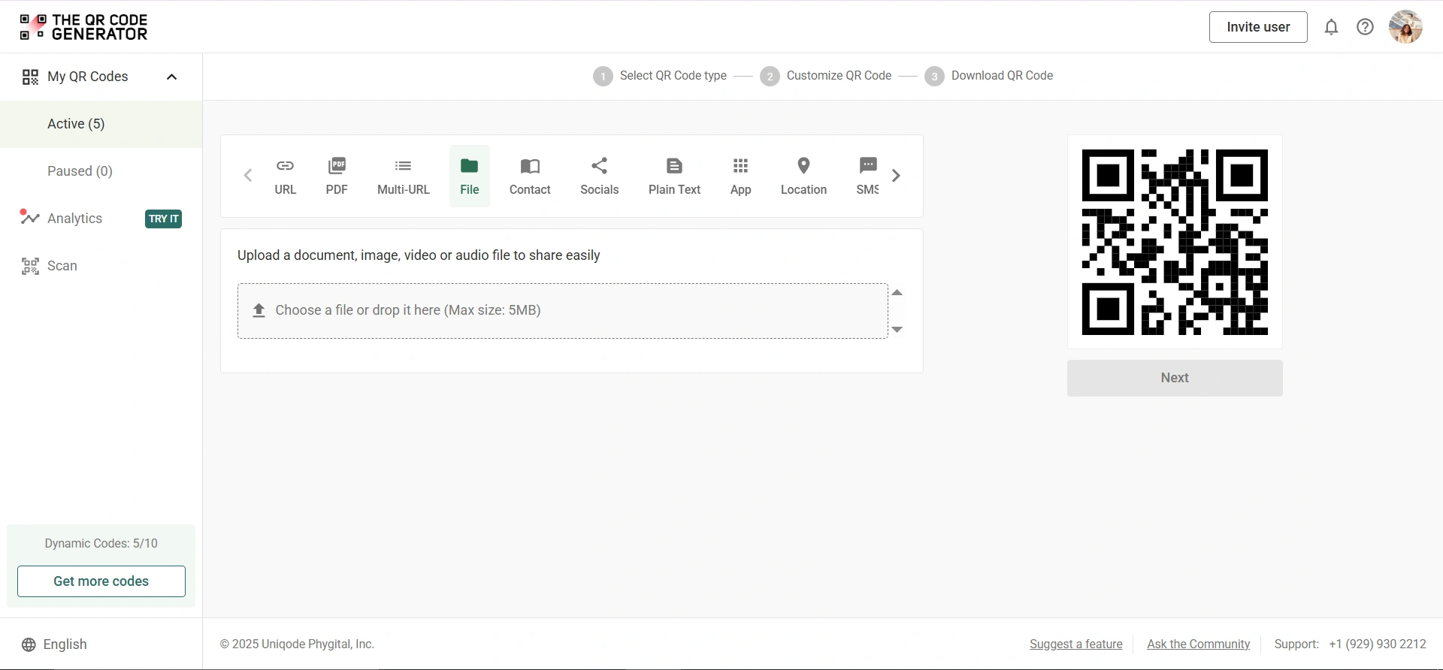Screen dimensions: 1443x670
Task: Go to step 1 Select QR Code type
Action: click(x=660, y=76)
